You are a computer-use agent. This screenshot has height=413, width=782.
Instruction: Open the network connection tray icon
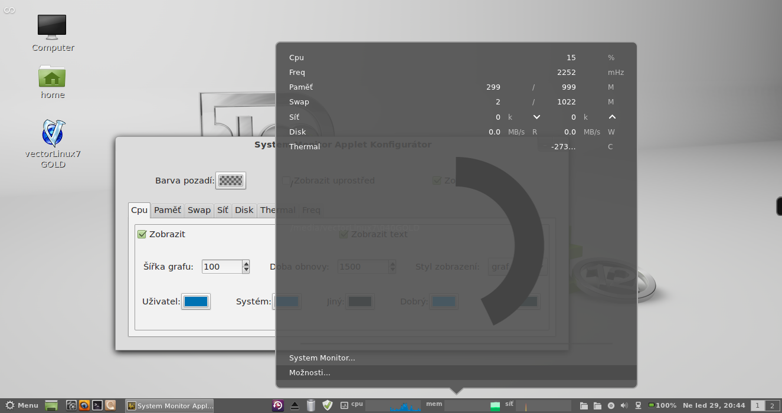(x=638, y=405)
